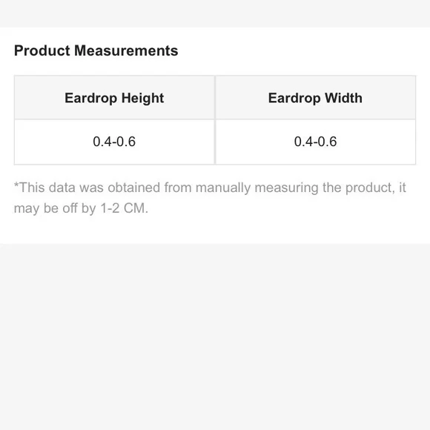Viewport: 430px width, 430px height.
Task: Click the Product Measurements heading
Action: 96,50
